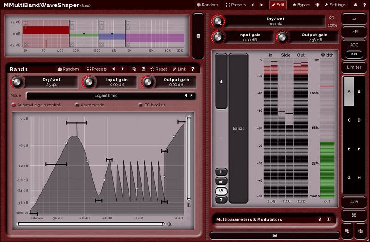The width and height of the screenshot is (370, 242).
Task: Select preset slot C
Action: coord(349,120)
